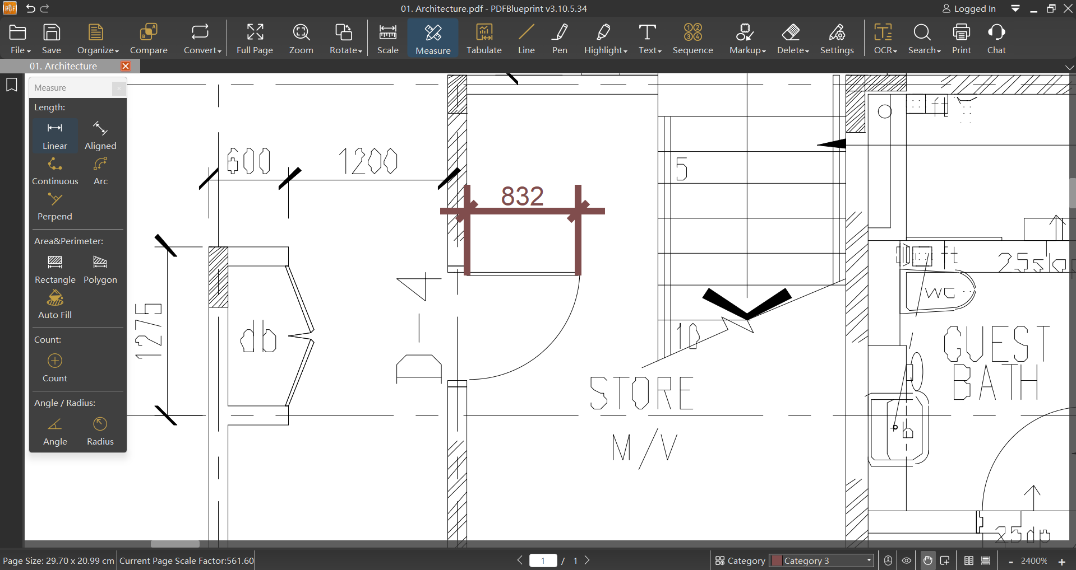Open the Category 3 dropdown
This screenshot has width=1076, height=570.
tap(822, 560)
